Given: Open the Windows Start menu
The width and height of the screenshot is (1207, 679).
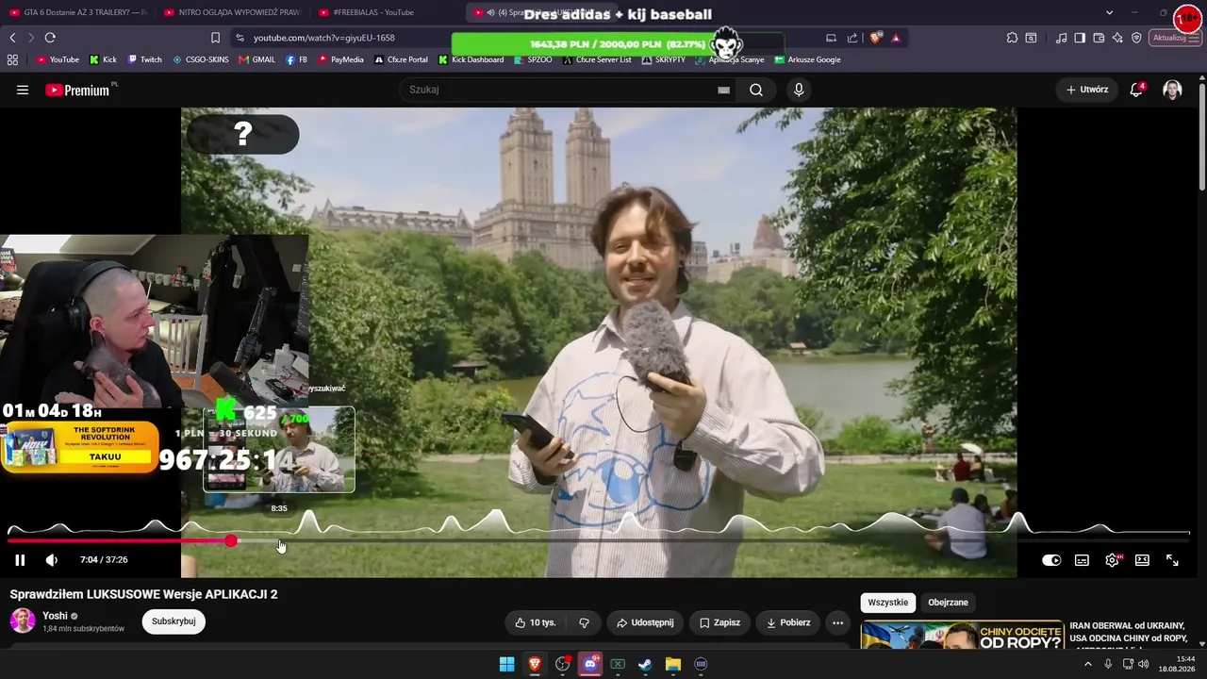Looking at the screenshot, I should tap(506, 665).
